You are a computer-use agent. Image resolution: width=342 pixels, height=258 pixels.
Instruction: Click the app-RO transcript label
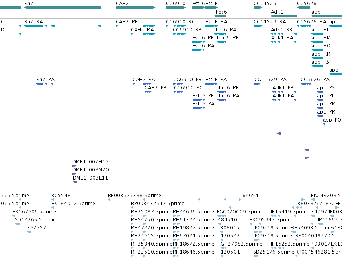point(321,46)
